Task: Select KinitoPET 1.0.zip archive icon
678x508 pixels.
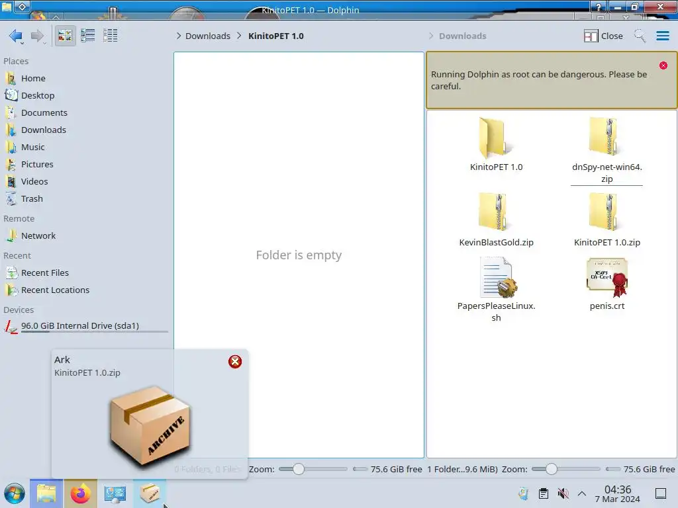Action: pos(606,212)
